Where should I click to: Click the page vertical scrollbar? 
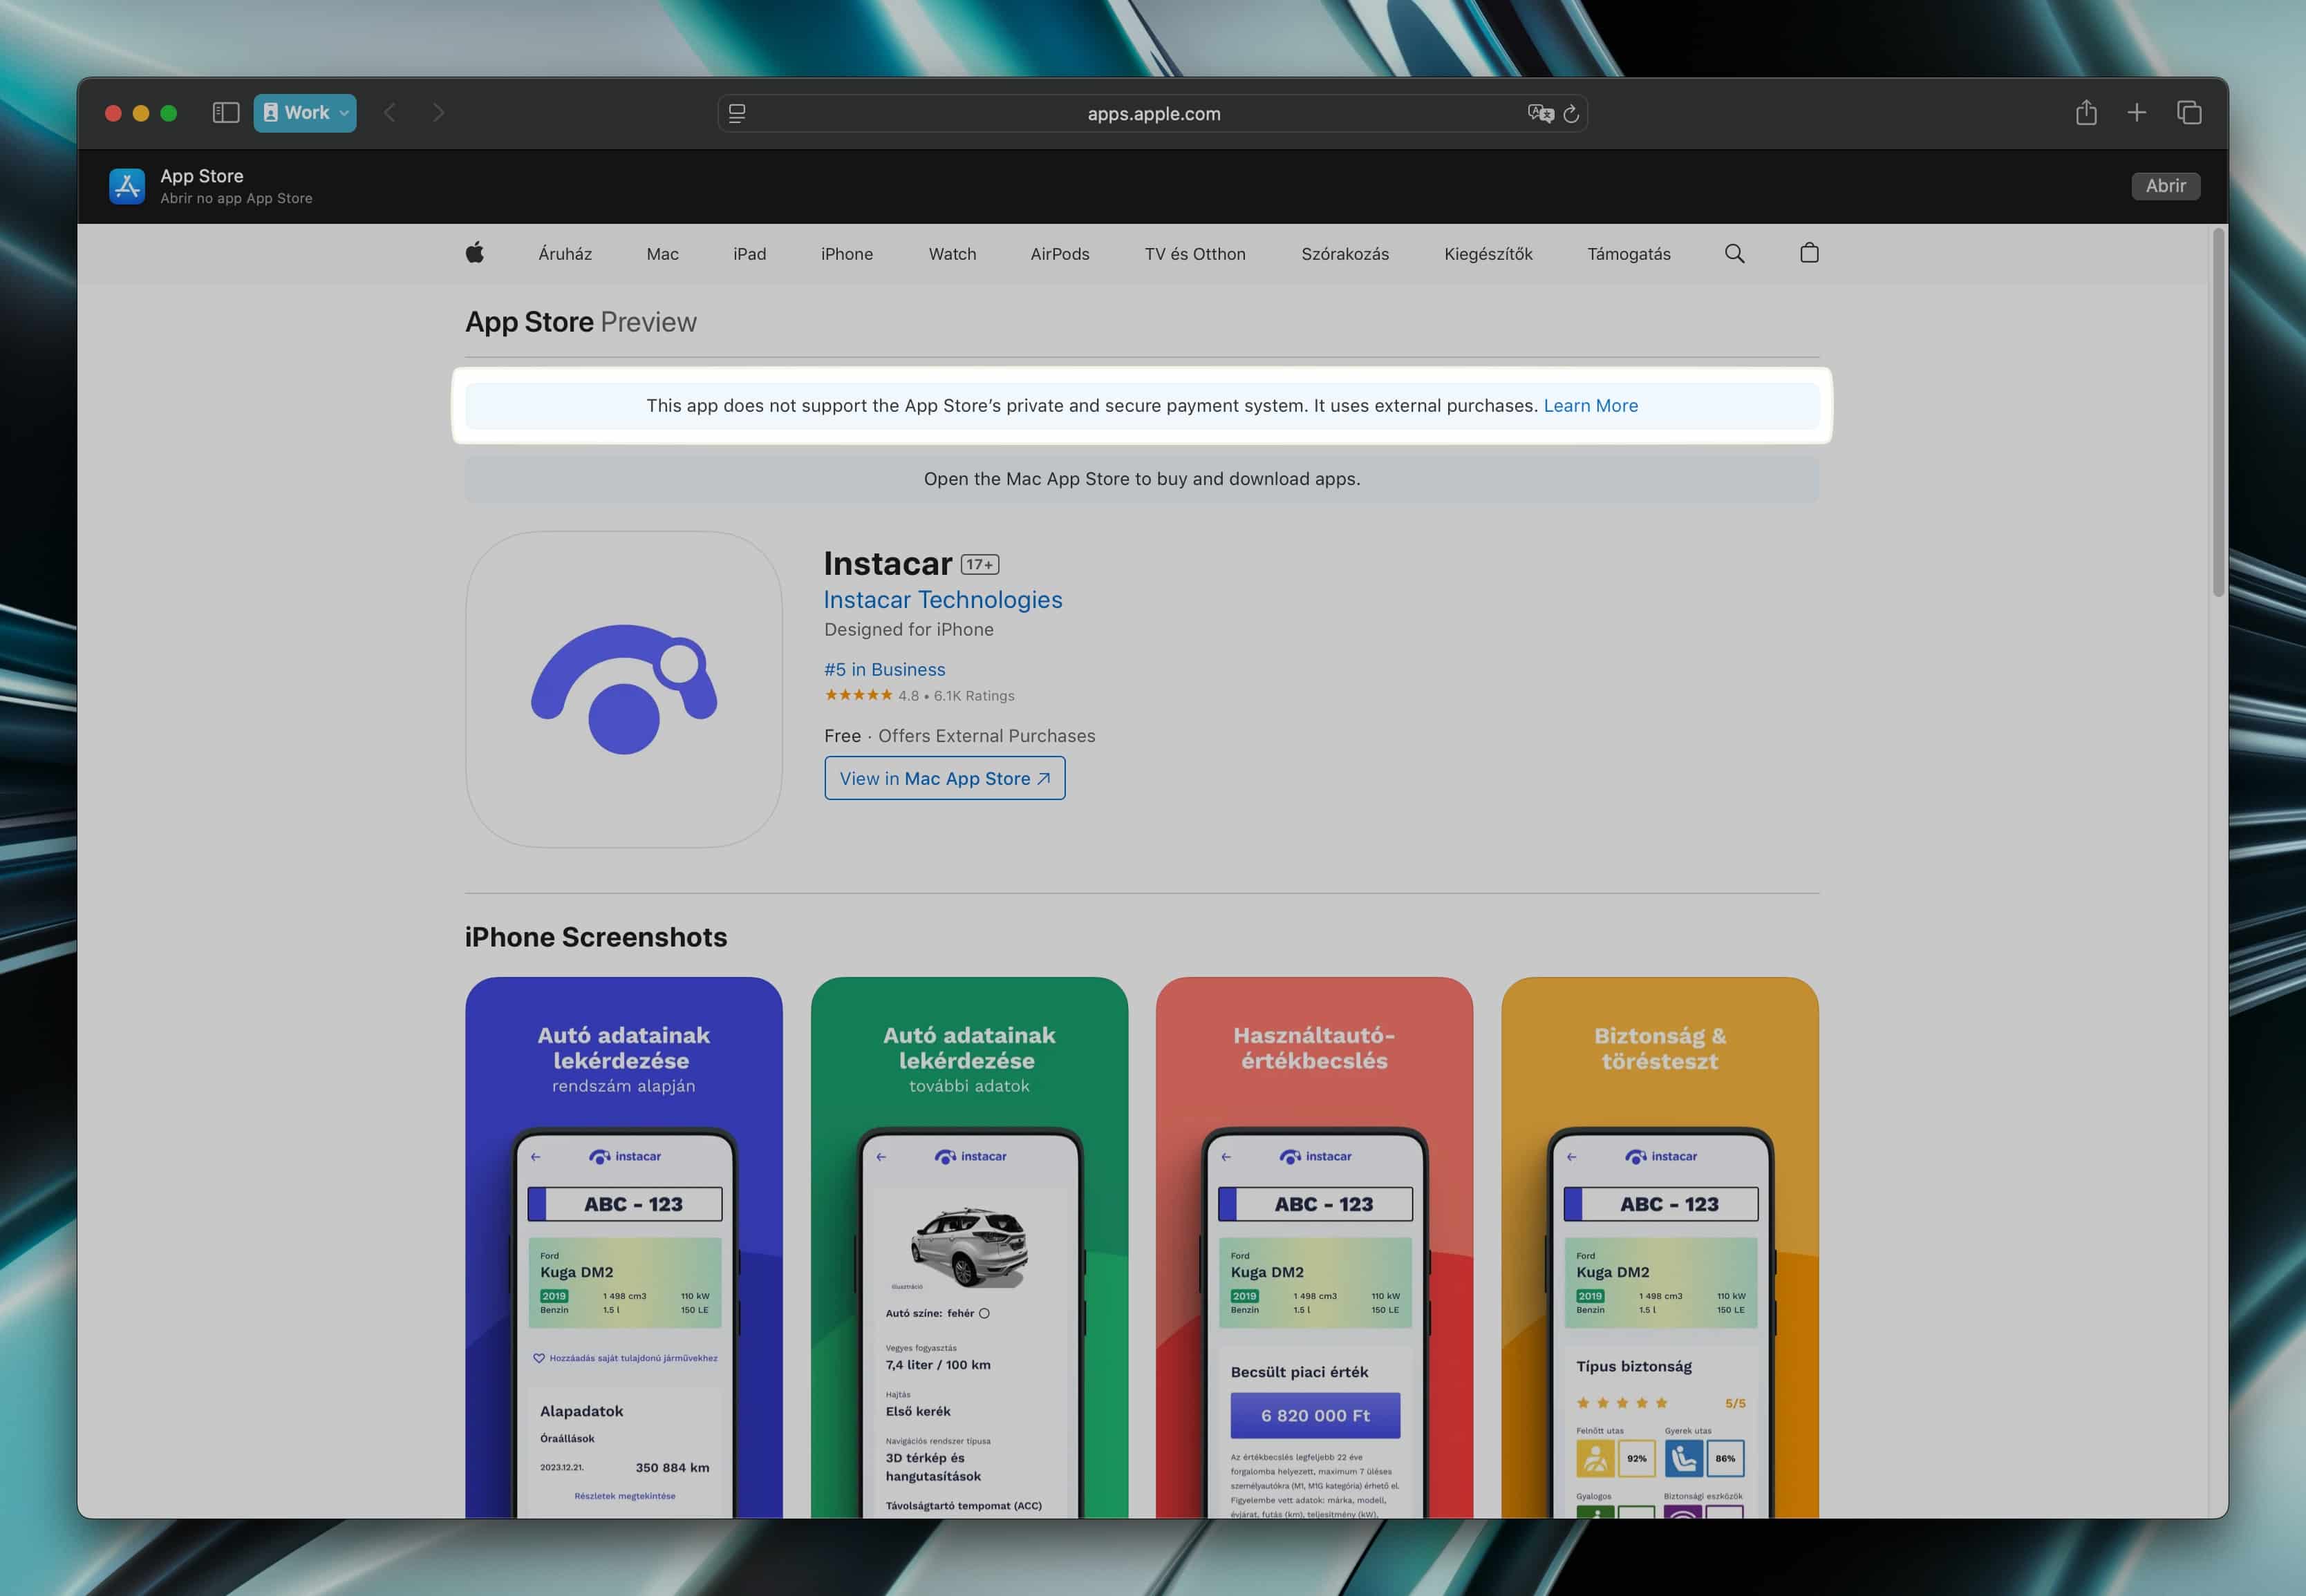2218,413
